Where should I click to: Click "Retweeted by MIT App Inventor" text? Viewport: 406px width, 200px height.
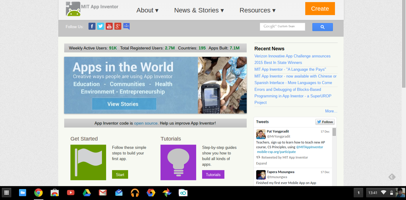tap(285, 157)
